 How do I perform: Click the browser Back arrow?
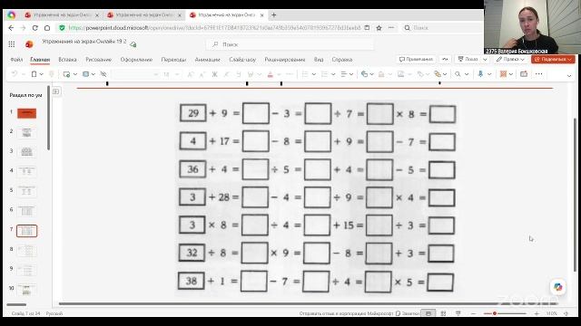pos(11,28)
